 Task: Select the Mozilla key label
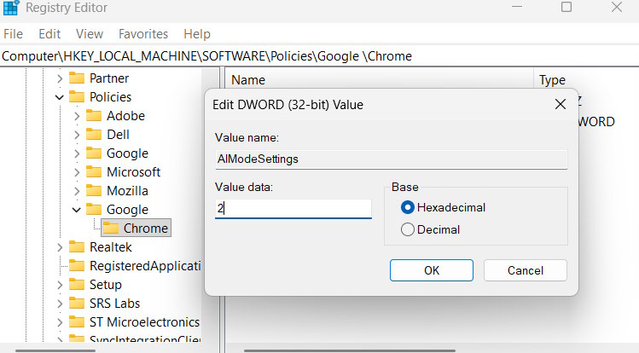pyautogui.click(x=128, y=191)
